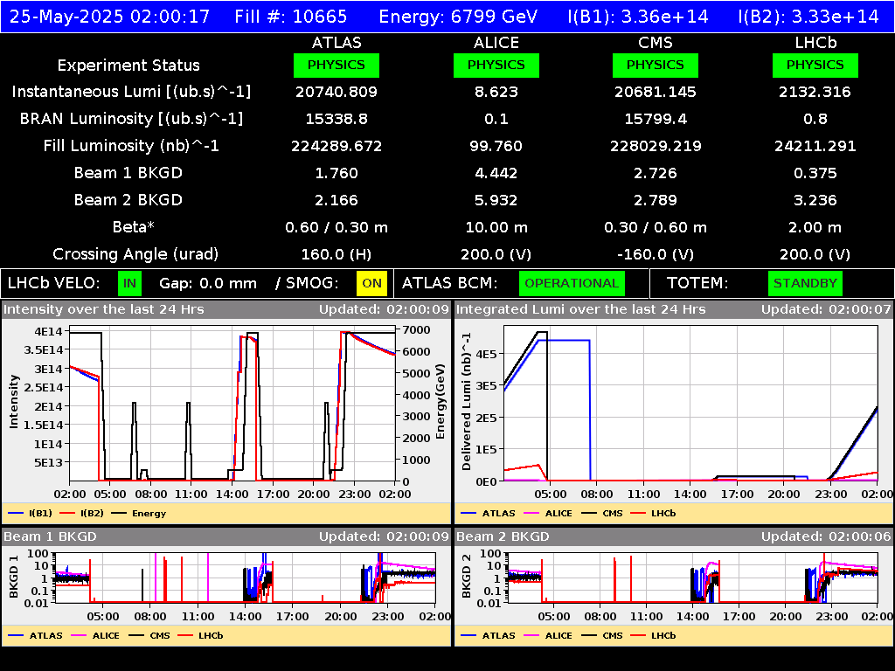Viewport: 895px width, 671px height.
Task: Click the Beam 1 BKGD plot area
Action: click(246, 578)
